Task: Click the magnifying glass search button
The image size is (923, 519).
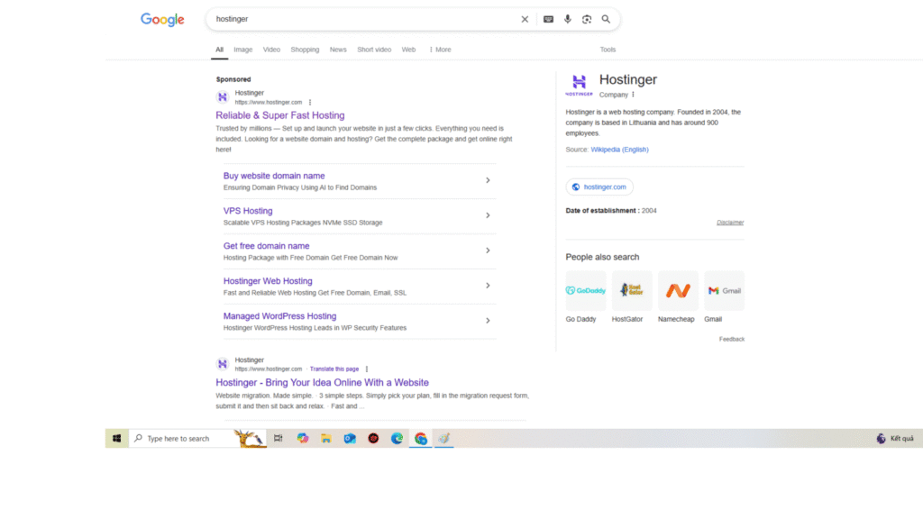Action: click(x=606, y=20)
